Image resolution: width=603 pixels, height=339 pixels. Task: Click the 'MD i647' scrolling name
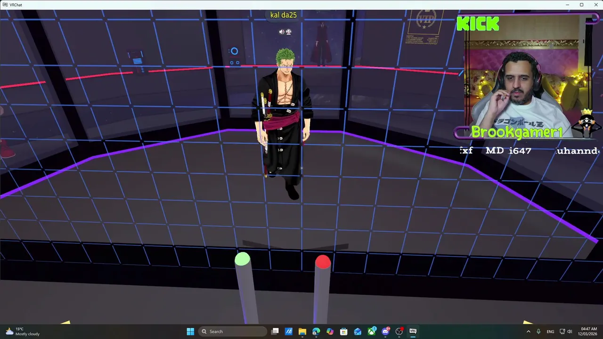click(x=508, y=151)
